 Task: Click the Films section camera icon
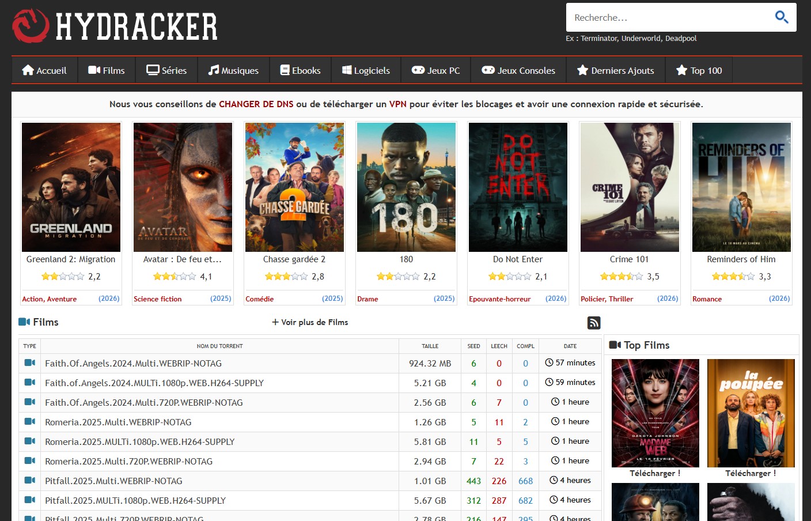point(24,322)
